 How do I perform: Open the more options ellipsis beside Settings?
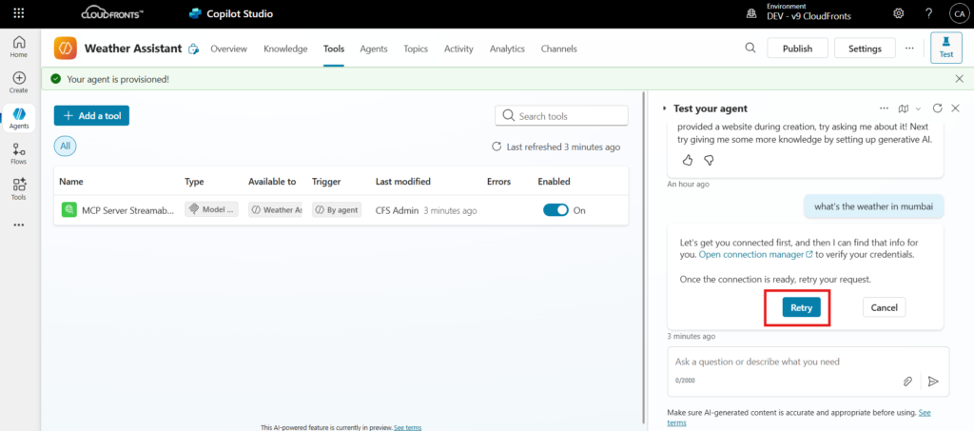(909, 48)
